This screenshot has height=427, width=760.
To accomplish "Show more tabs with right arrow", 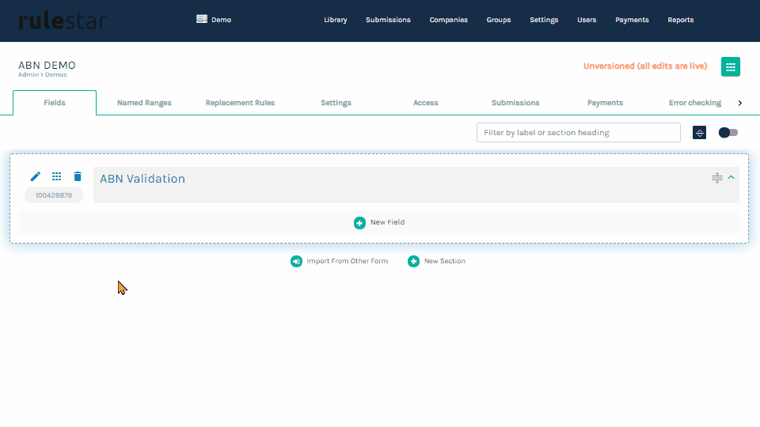I will click(740, 103).
